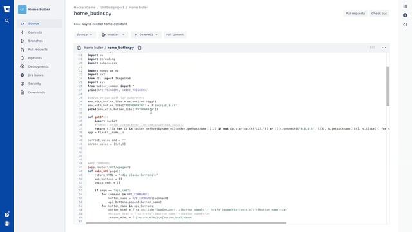Click the Full commit button

tap(175, 35)
